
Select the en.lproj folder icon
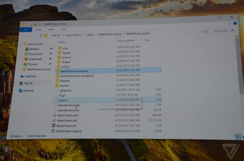[x=59, y=57]
